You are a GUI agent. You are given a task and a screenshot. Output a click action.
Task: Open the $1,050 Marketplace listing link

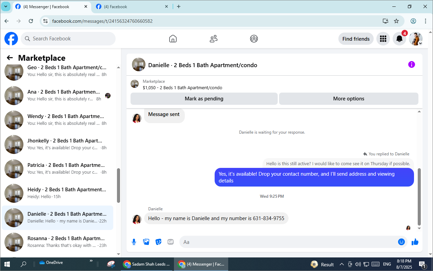[182, 88]
